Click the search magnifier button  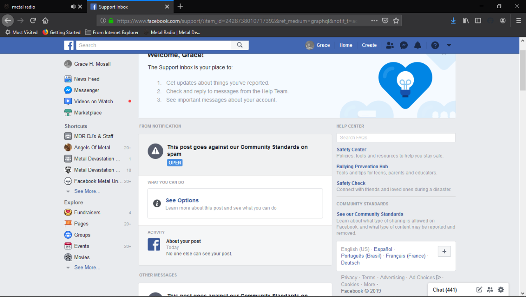click(240, 45)
